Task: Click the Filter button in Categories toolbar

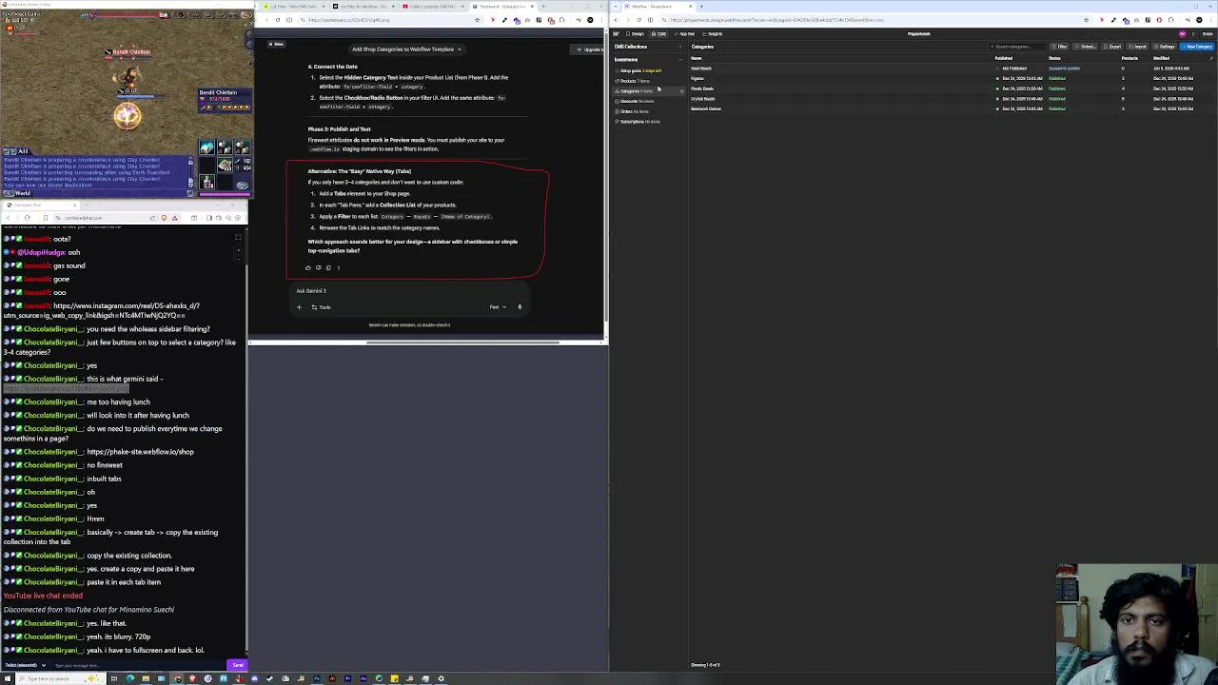Action: coord(1060,47)
